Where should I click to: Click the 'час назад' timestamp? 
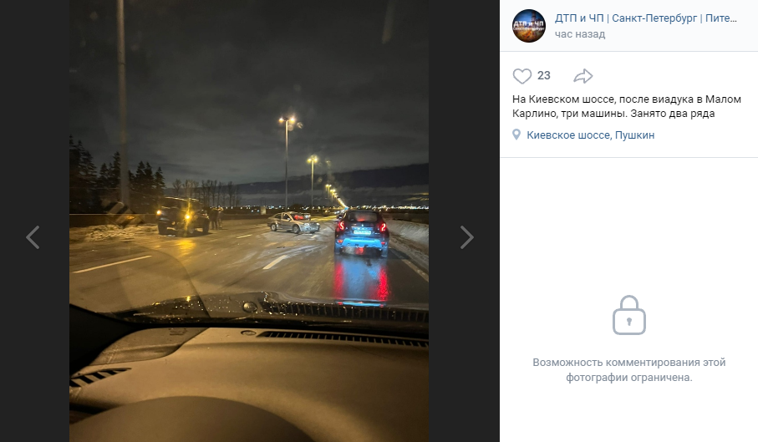pyautogui.click(x=580, y=34)
